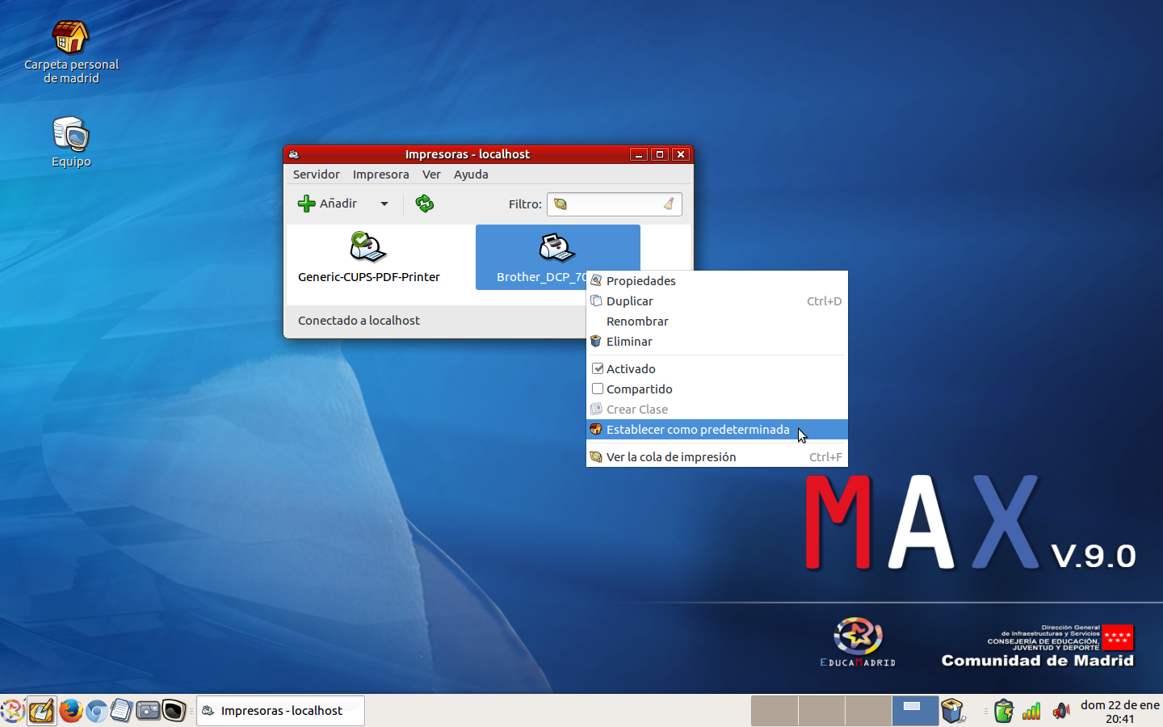
Task: Click the battery power indicator
Action: [1004, 711]
